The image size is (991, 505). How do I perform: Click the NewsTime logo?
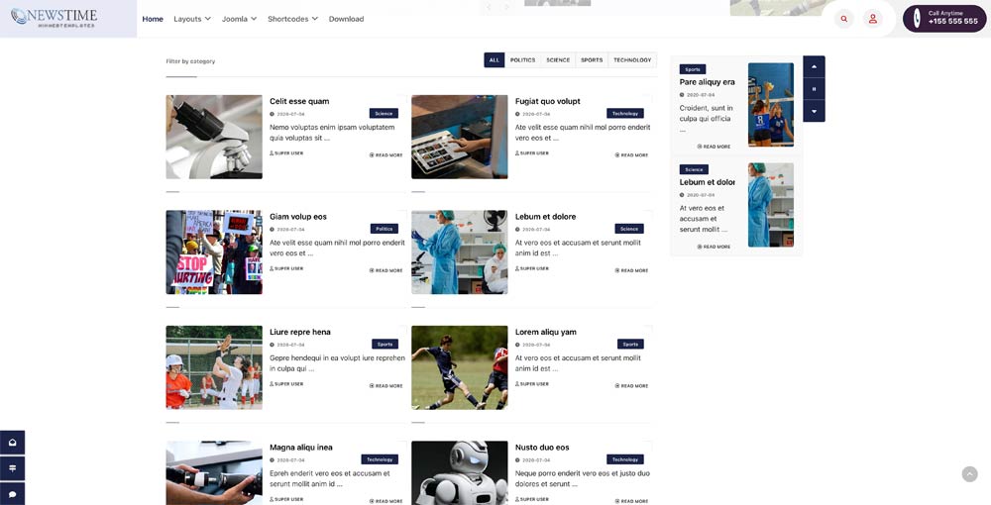[54, 18]
